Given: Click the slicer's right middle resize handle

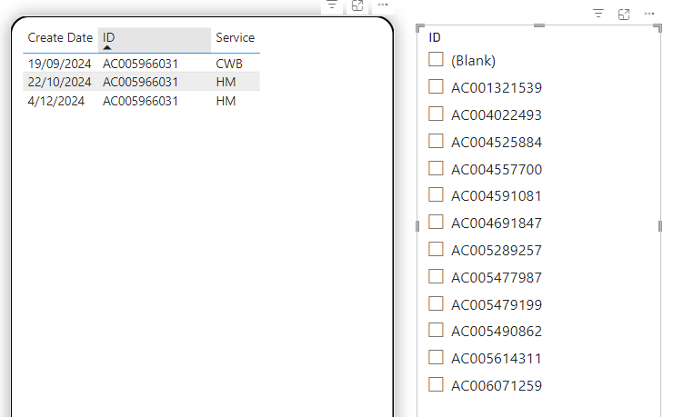Looking at the screenshot, I should (x=660, y=226).
